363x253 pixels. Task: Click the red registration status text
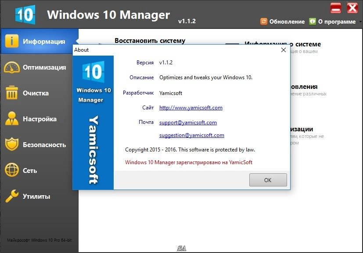[x=189, y=162]
